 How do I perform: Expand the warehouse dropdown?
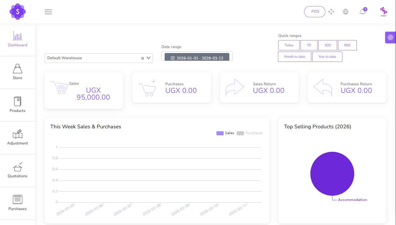point(148,58)
